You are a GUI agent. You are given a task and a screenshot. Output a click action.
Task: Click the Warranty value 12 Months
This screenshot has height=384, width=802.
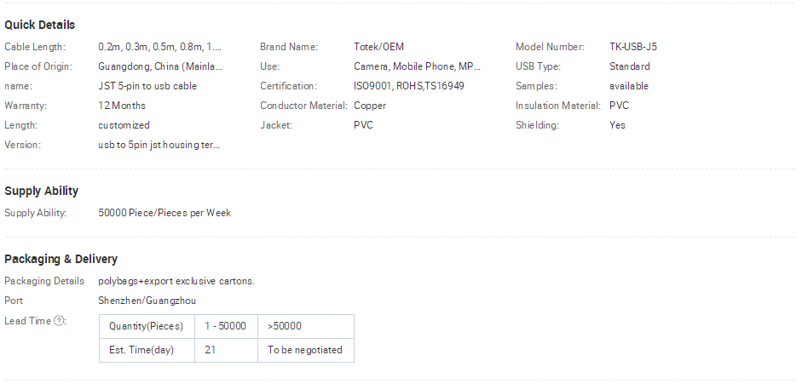click(x=122, y=106)
